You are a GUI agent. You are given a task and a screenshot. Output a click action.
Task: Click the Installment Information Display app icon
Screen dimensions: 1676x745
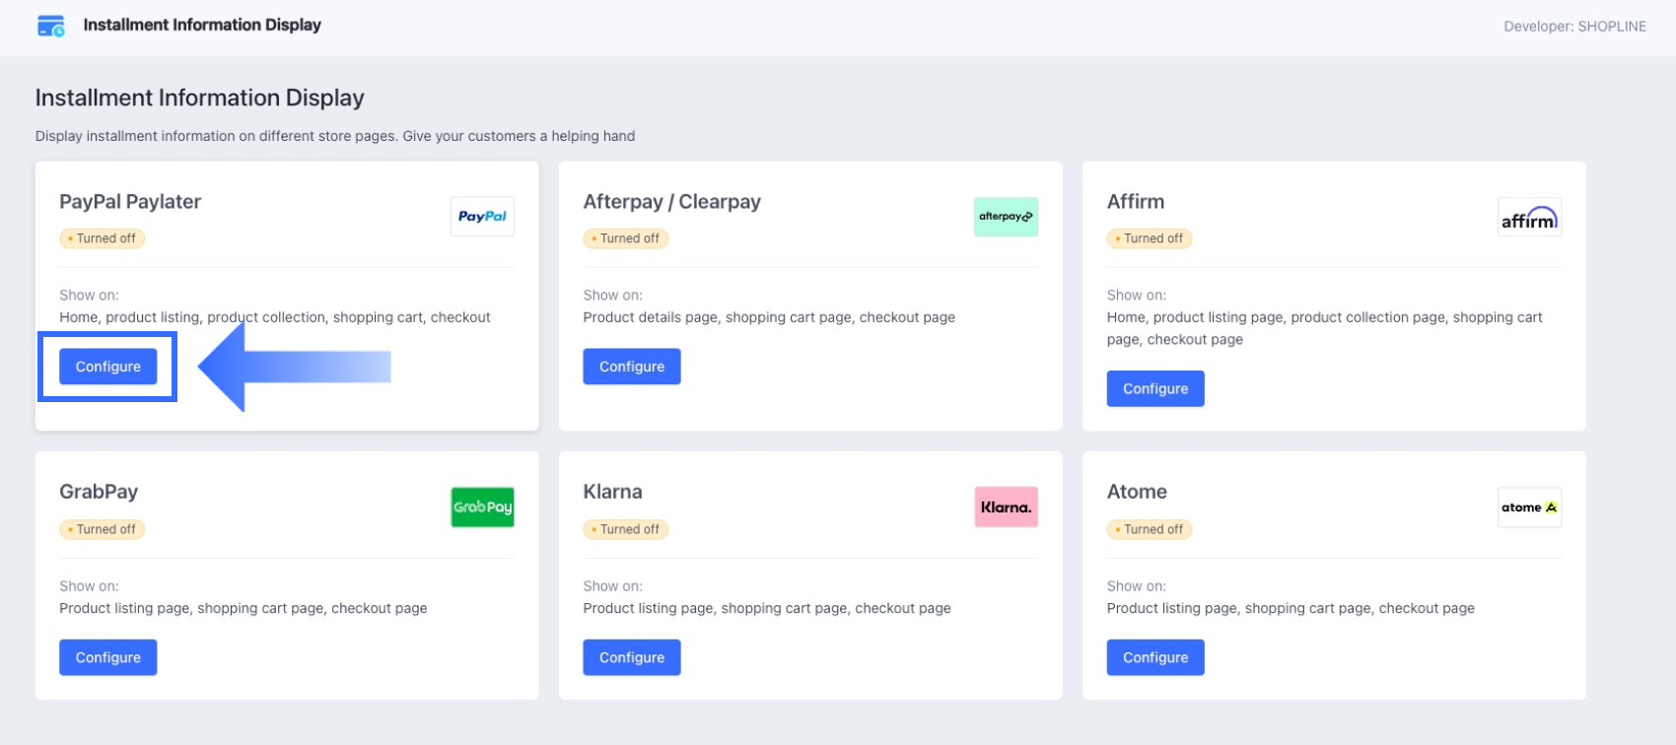pos(50,27)
